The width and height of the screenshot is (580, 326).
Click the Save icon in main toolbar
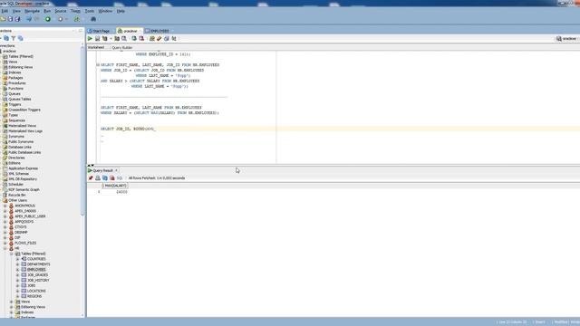tap(10, 19)
